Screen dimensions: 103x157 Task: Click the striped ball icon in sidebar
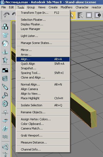click(x=5, y=43)
